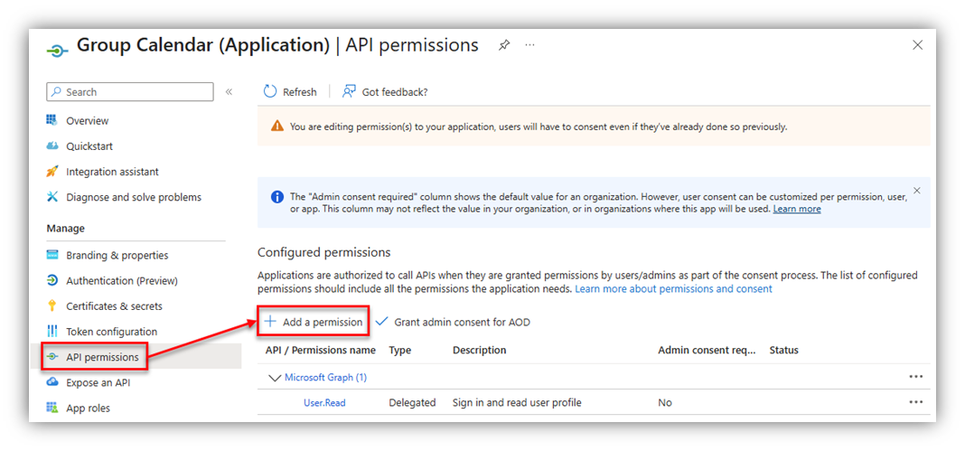Click the Add a permission label
This screenshot has width=965, height=451.
(323, 322)
